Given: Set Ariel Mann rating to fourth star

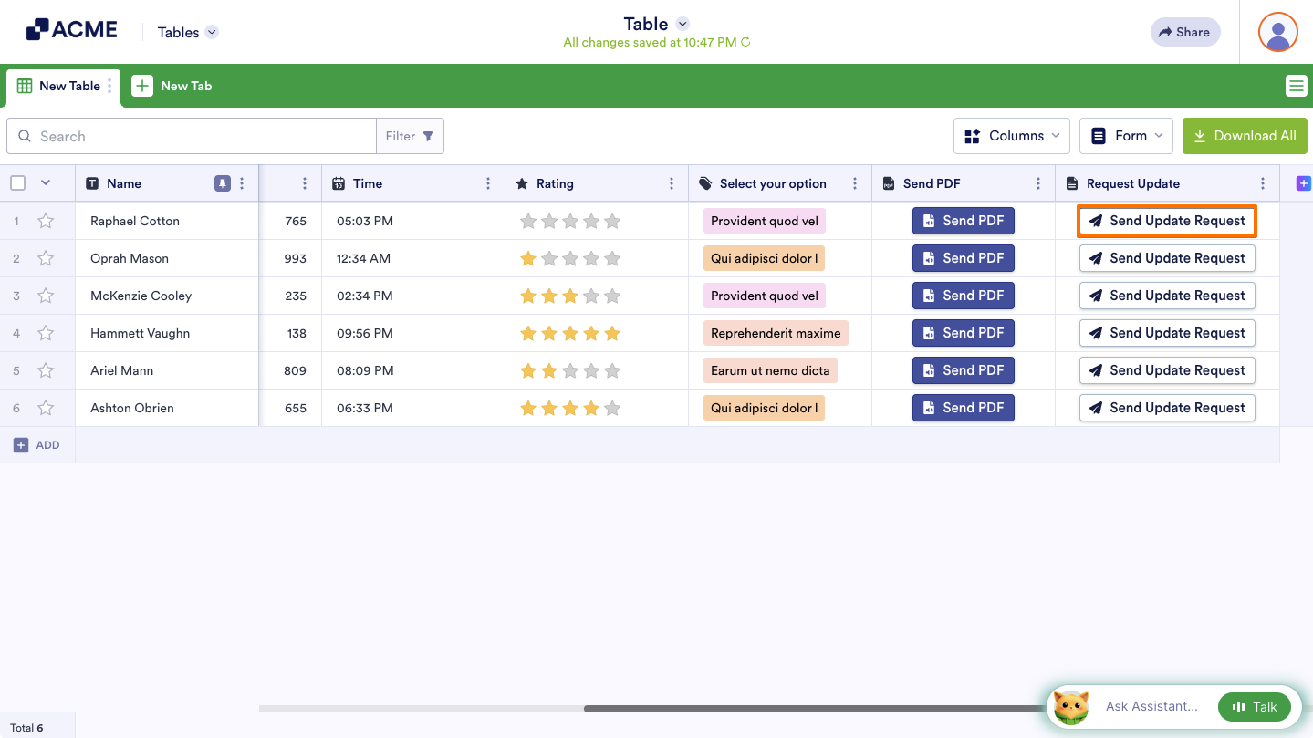Looking at the screenshot, I should point(591,370).
